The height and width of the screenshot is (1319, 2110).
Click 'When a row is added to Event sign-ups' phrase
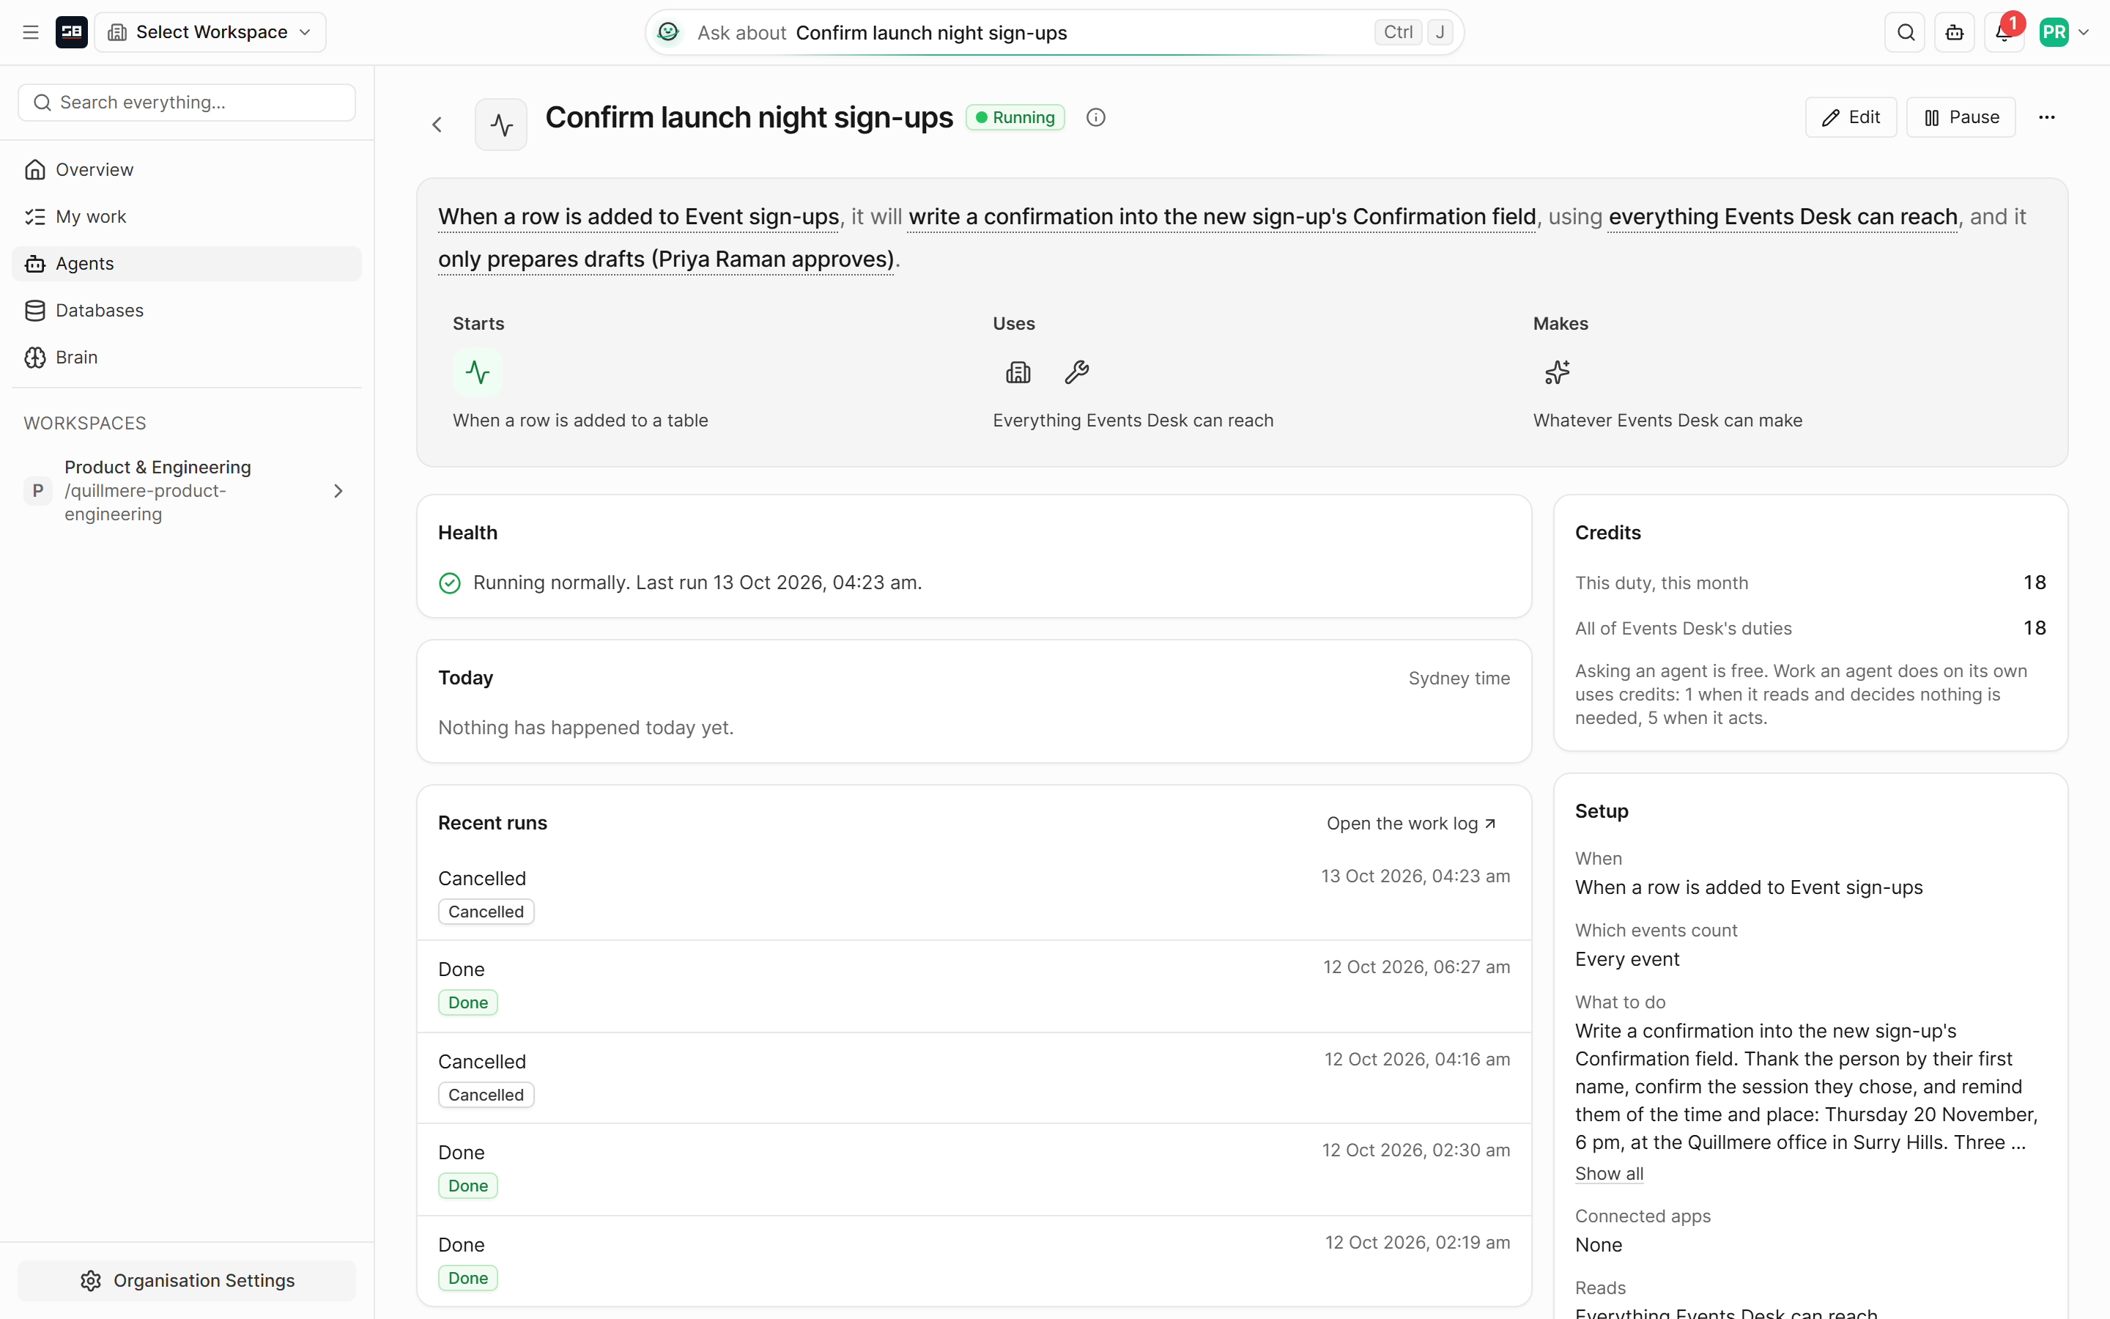pyautogui.click(x=638, y=216)
